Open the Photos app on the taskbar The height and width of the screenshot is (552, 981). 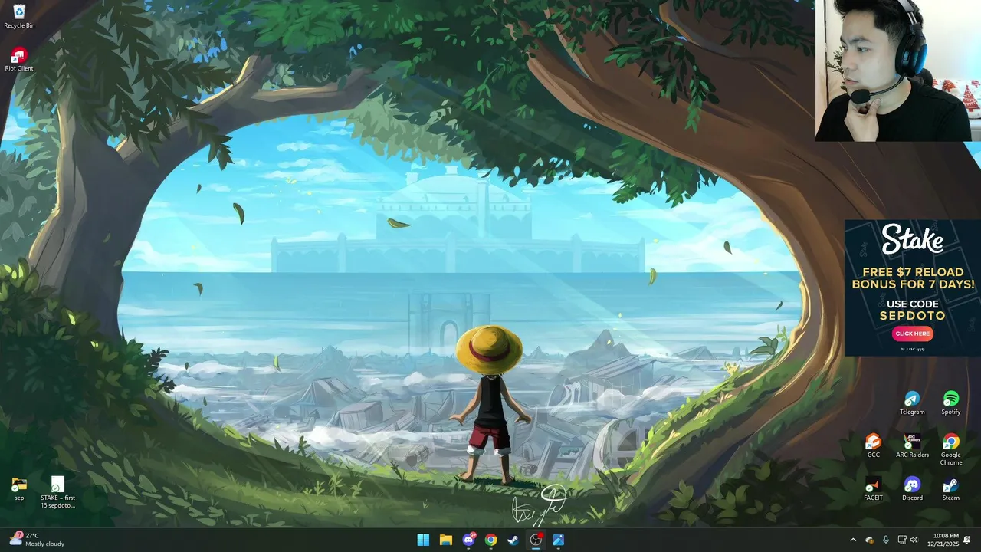coord(558,540)
